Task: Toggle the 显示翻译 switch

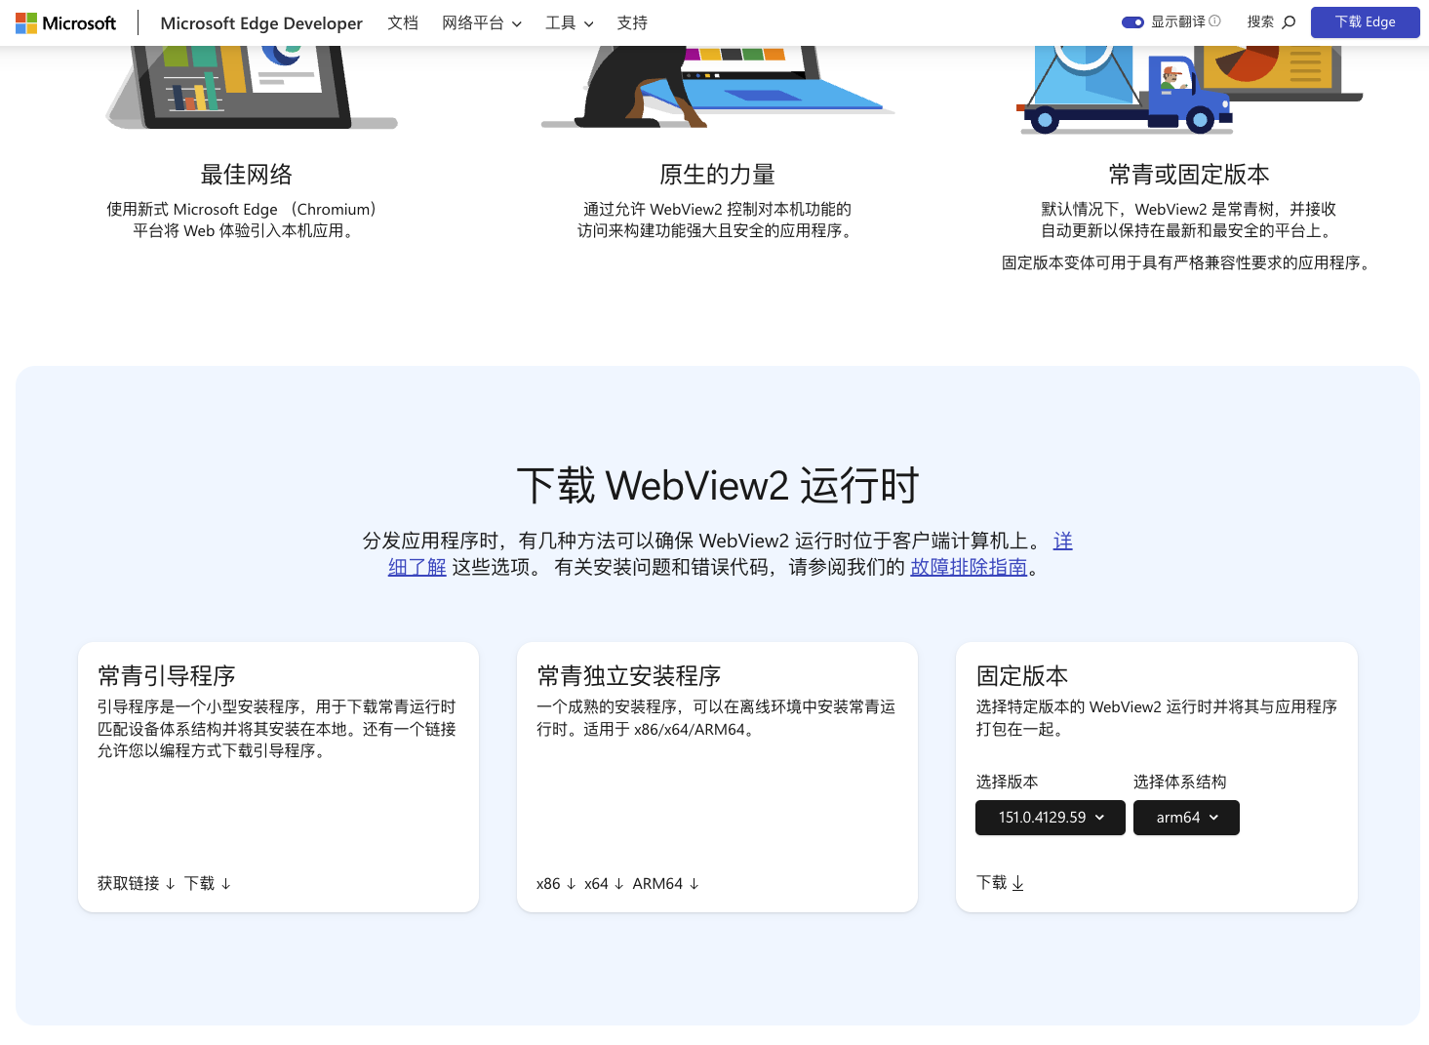Action: (1132, 21)
